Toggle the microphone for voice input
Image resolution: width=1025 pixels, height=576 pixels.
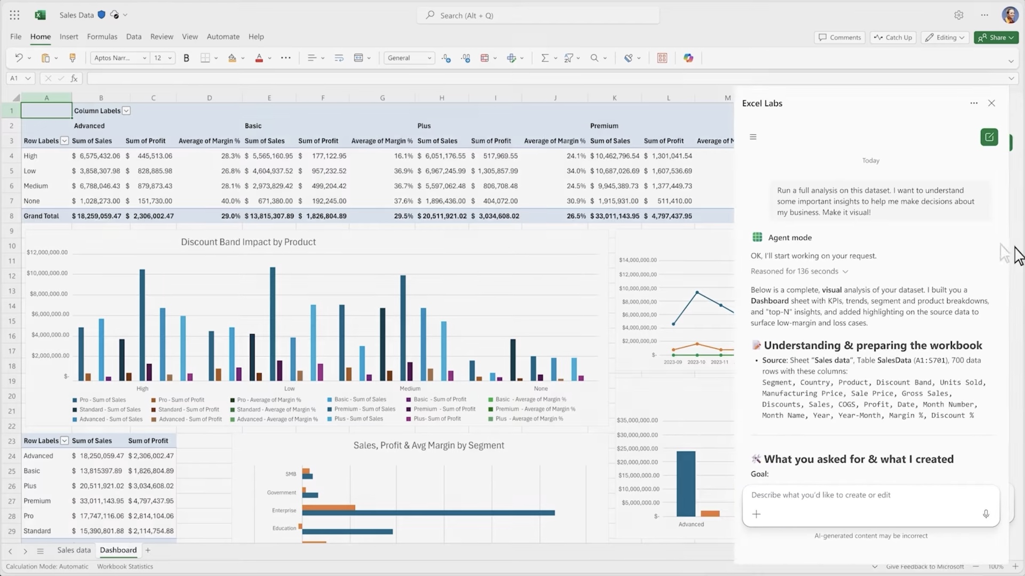coord(986,514)
